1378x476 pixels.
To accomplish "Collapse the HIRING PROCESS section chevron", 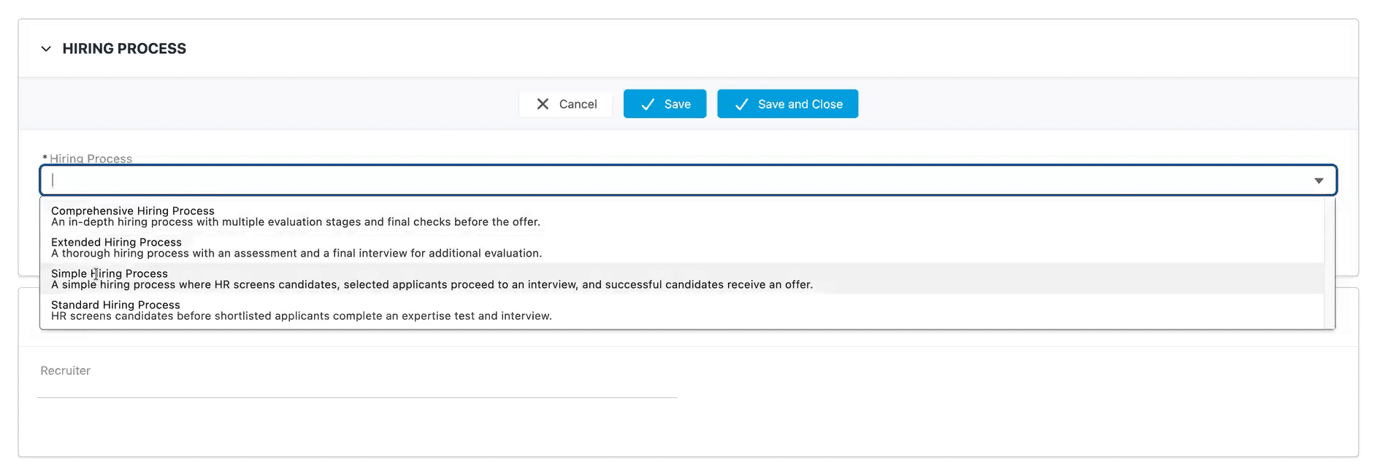I will [x=46, y=49].
